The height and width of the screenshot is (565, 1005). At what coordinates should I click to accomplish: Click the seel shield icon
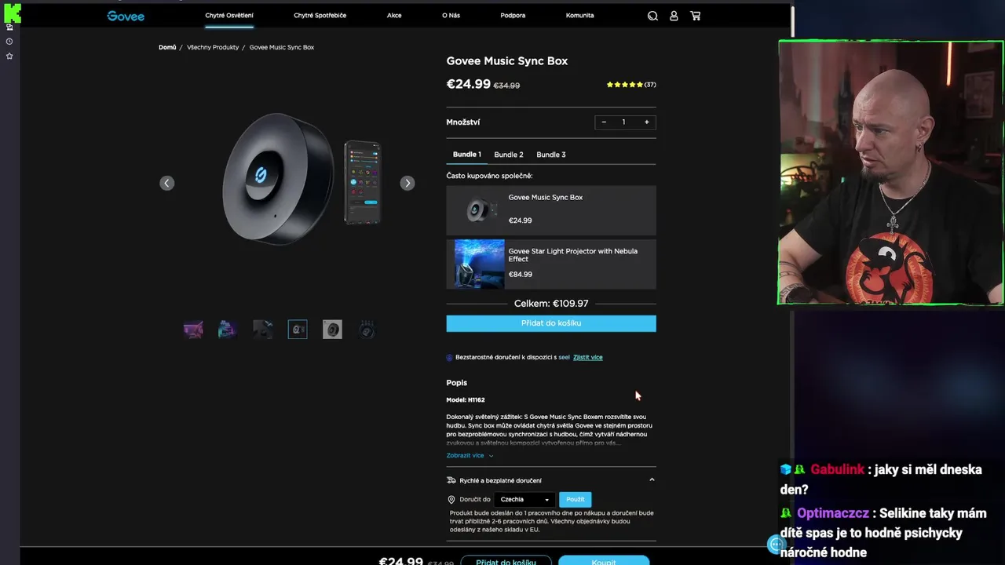click(450, 357)
